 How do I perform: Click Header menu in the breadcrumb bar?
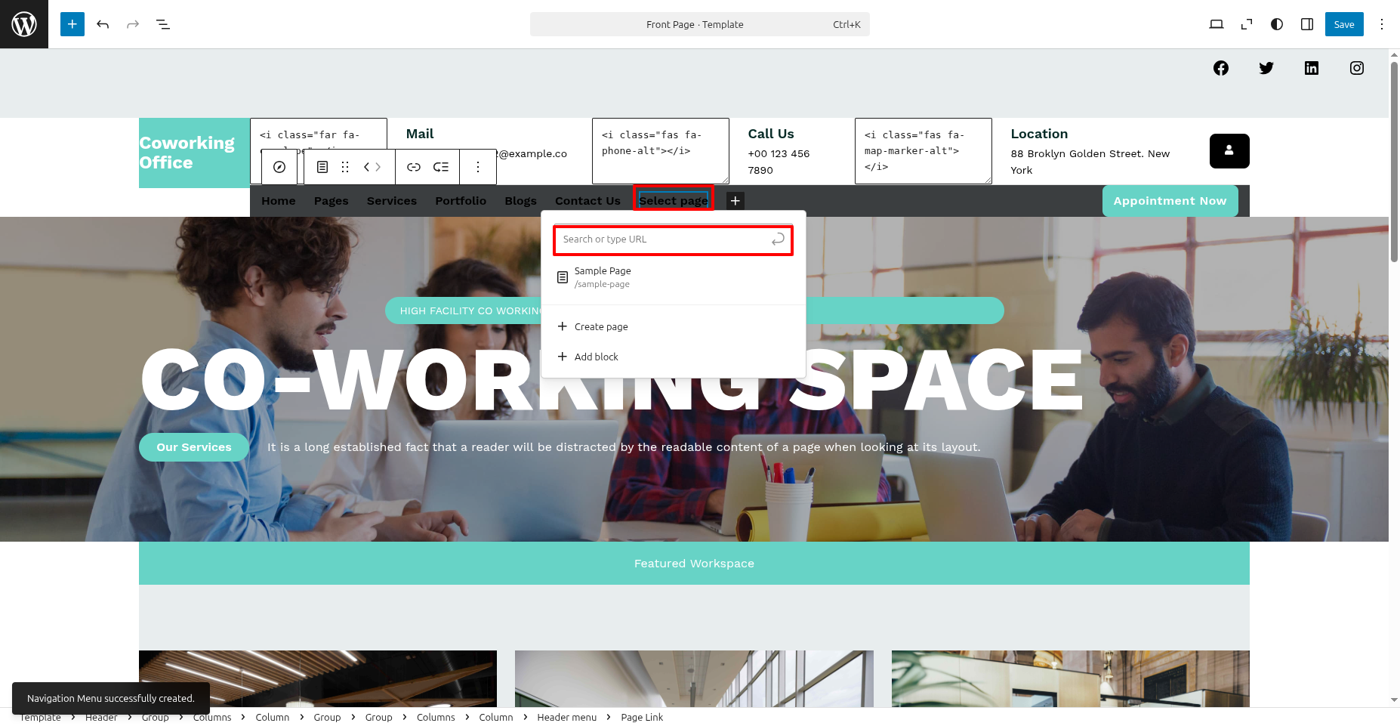566,717
